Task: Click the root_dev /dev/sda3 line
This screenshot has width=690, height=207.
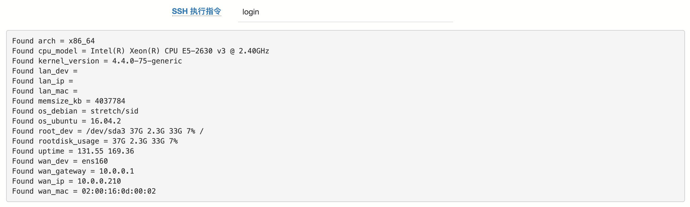Action: (108, 131)
